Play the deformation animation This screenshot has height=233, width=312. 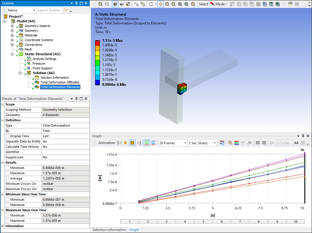click(x=126, y=143)
